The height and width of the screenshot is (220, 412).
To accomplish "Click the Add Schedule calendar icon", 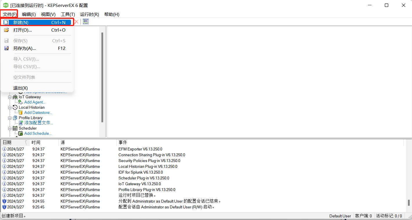I will [21, 134].
